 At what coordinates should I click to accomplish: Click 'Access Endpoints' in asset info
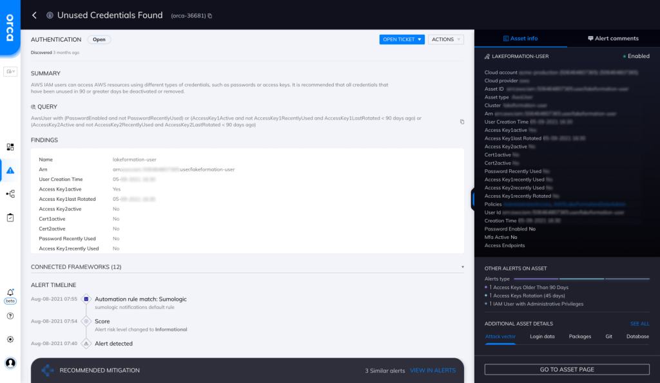(504, 245)
